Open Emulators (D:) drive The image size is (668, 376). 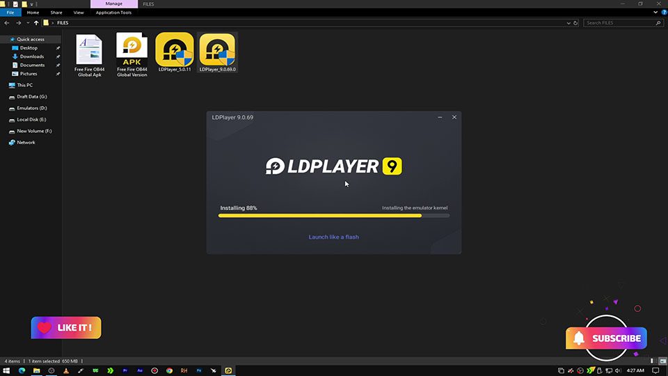click(32, 109)
